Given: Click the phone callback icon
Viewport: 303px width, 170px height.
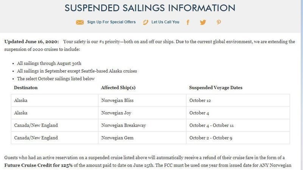Looking at the screenshot, I should click(145, 22).
